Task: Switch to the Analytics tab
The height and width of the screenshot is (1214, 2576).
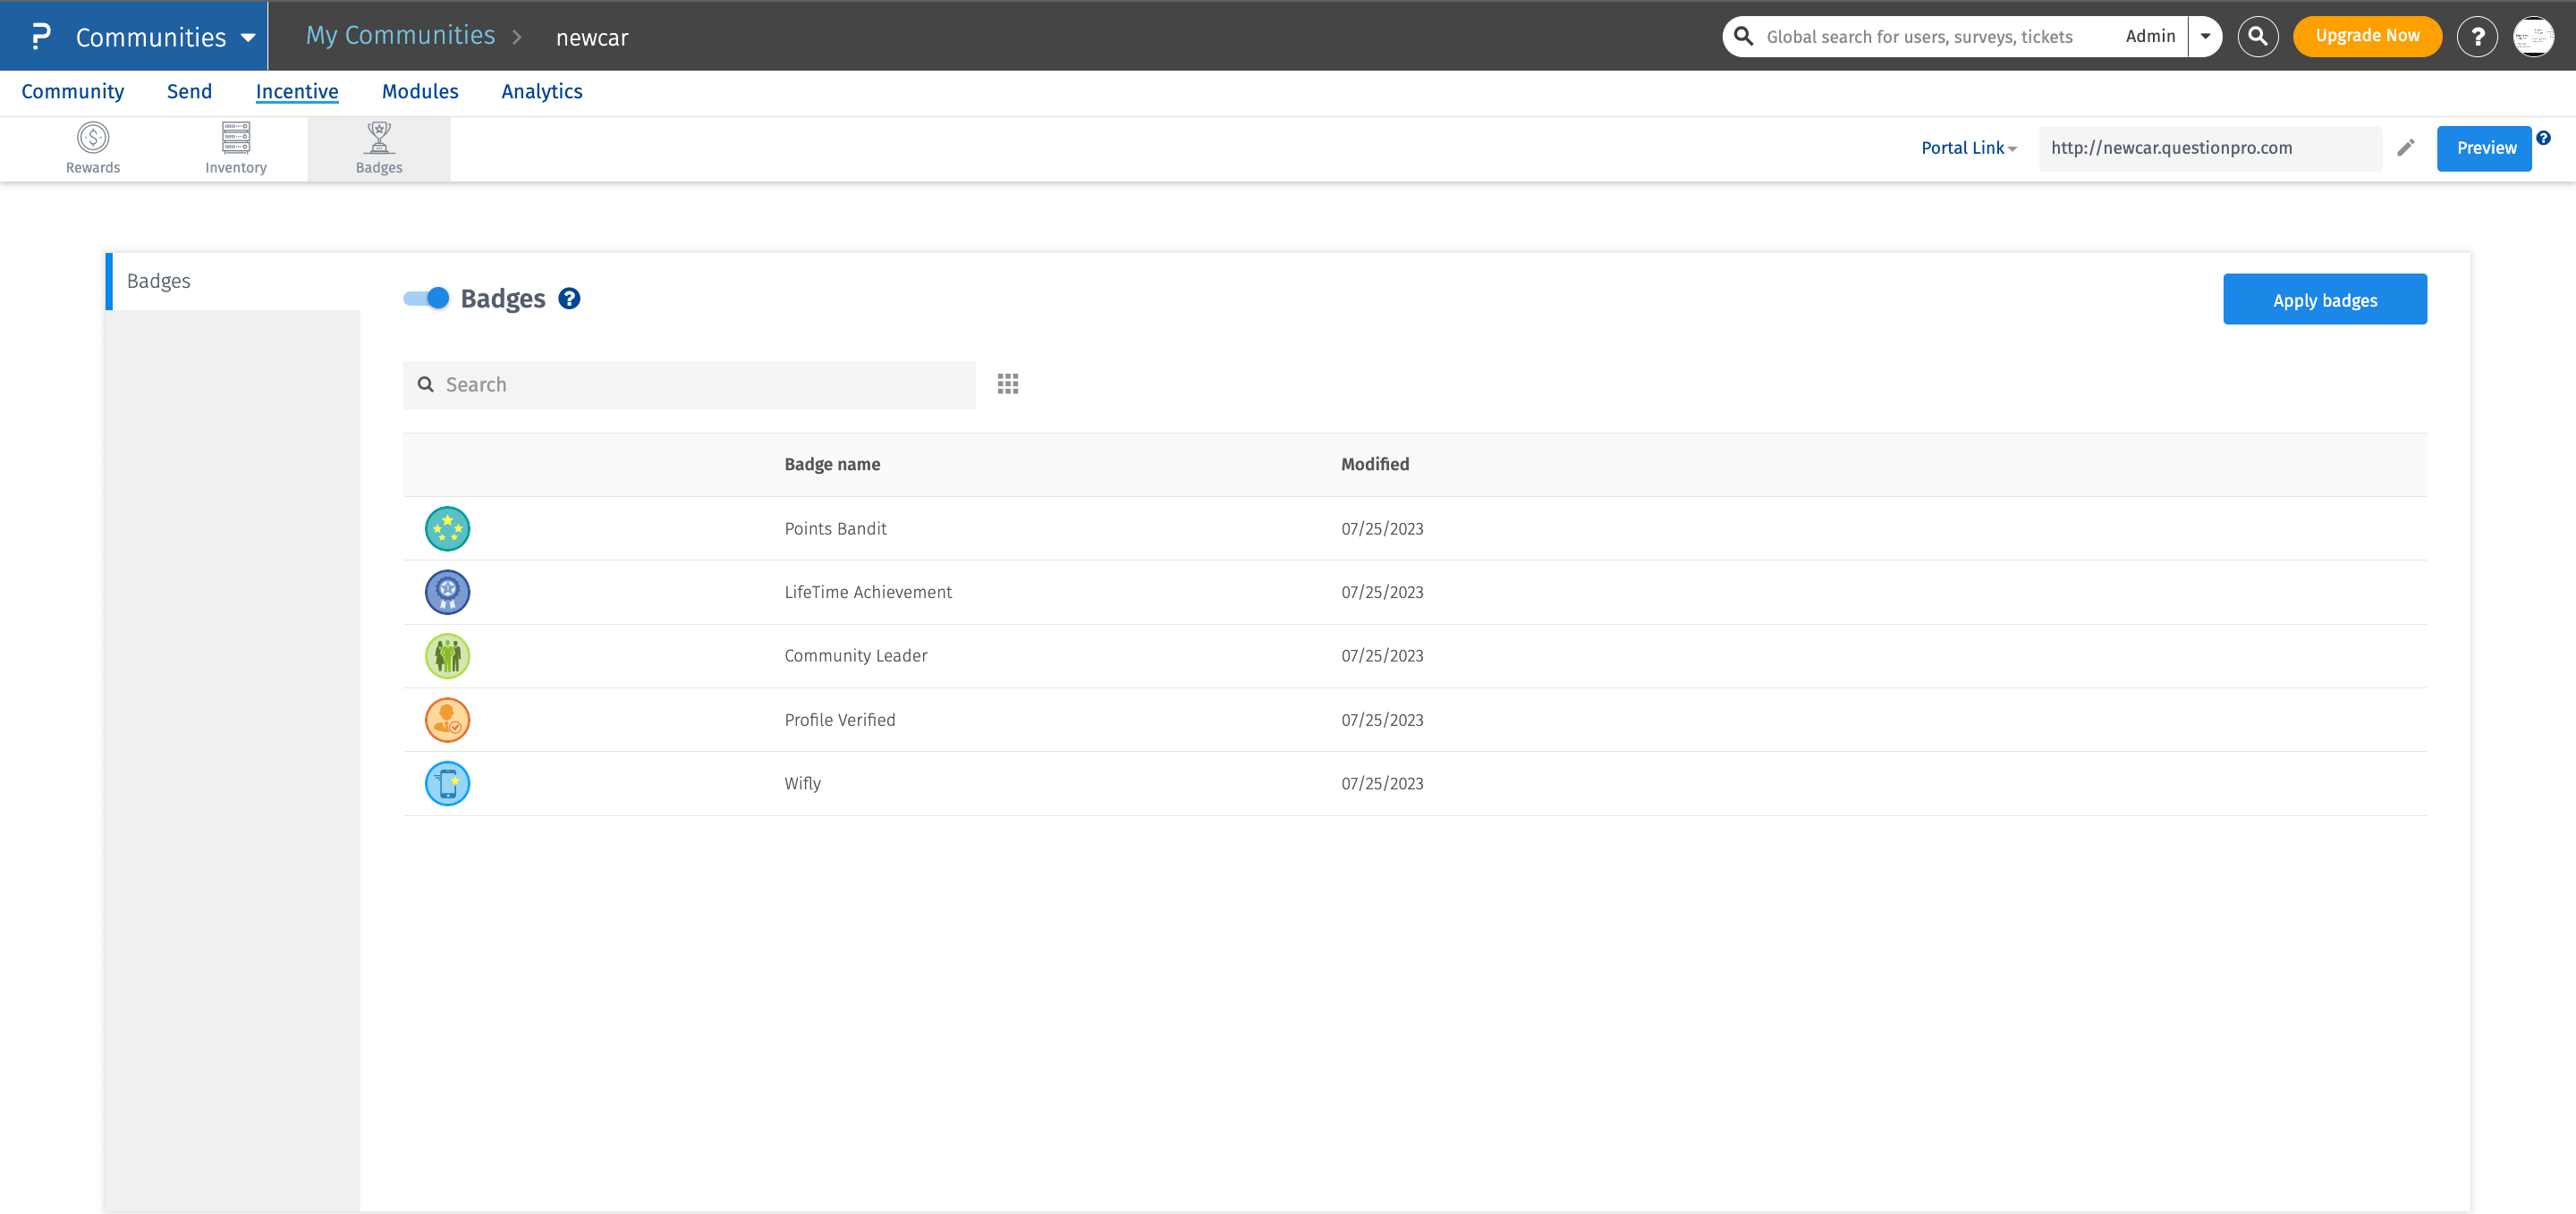Action: click(541, 91)
